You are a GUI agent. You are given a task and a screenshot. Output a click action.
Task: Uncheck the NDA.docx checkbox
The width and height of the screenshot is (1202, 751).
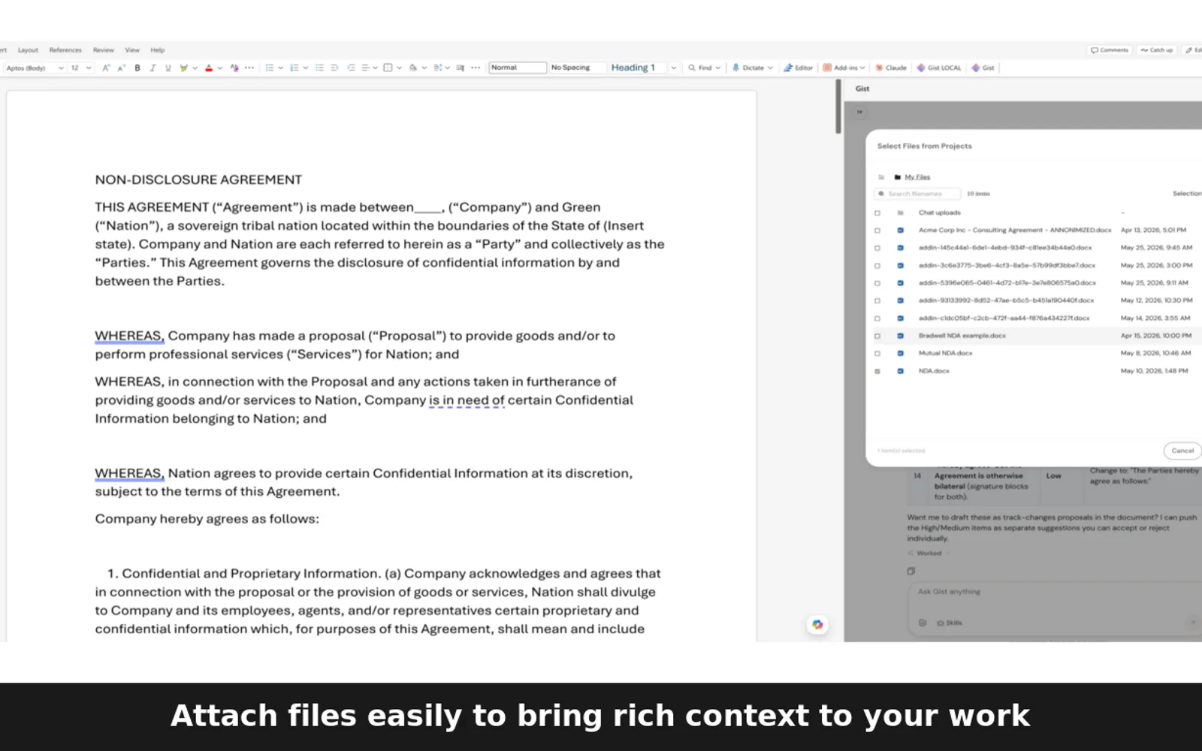[877, 371]
